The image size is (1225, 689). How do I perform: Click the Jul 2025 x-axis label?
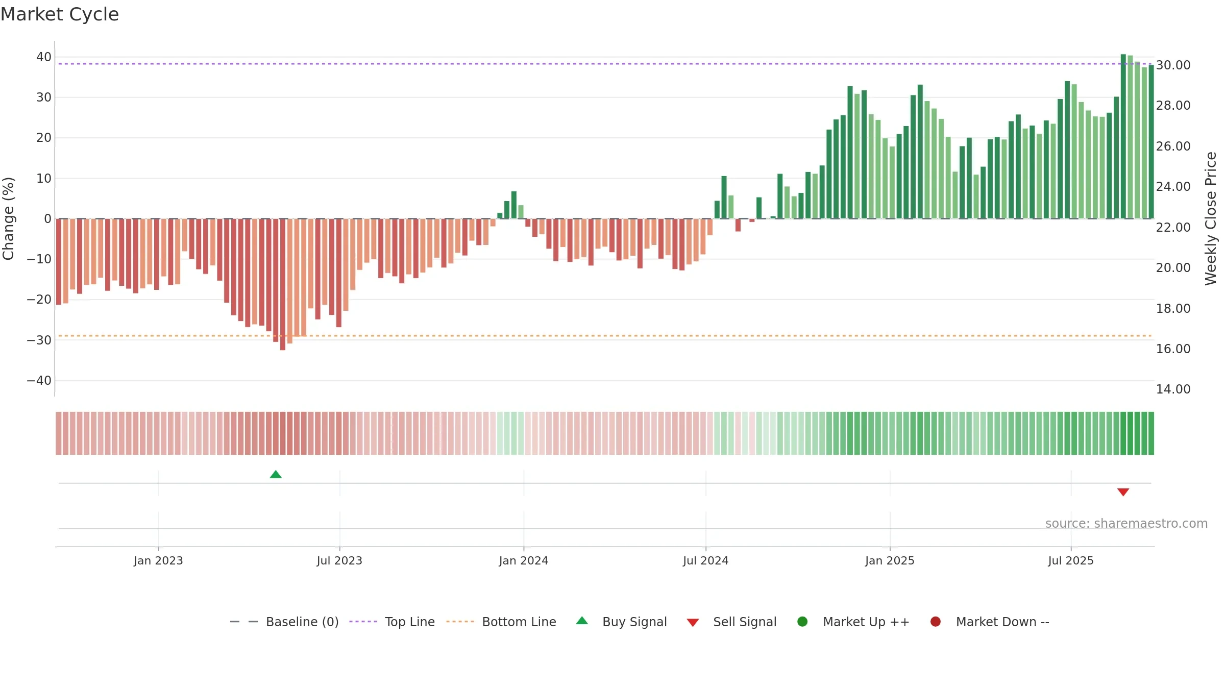(x=1071, y=560)
